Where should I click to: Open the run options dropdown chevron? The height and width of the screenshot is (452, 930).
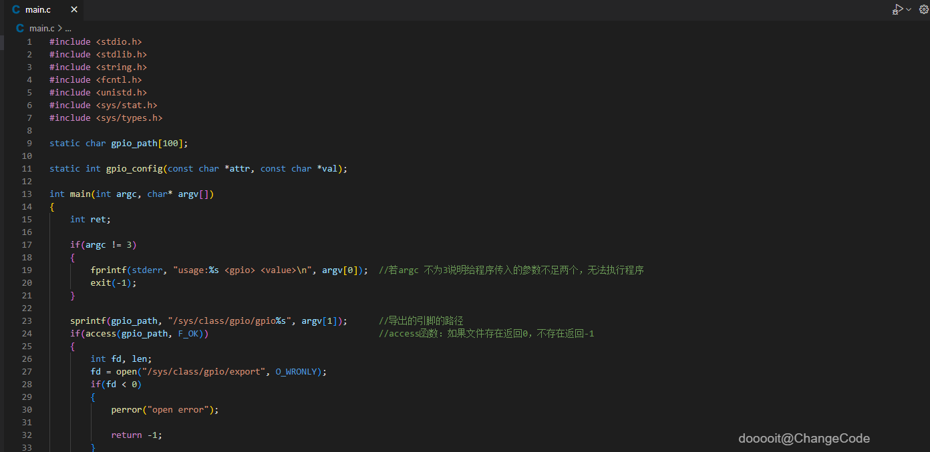pyautogui.click(x=909, y=9)
